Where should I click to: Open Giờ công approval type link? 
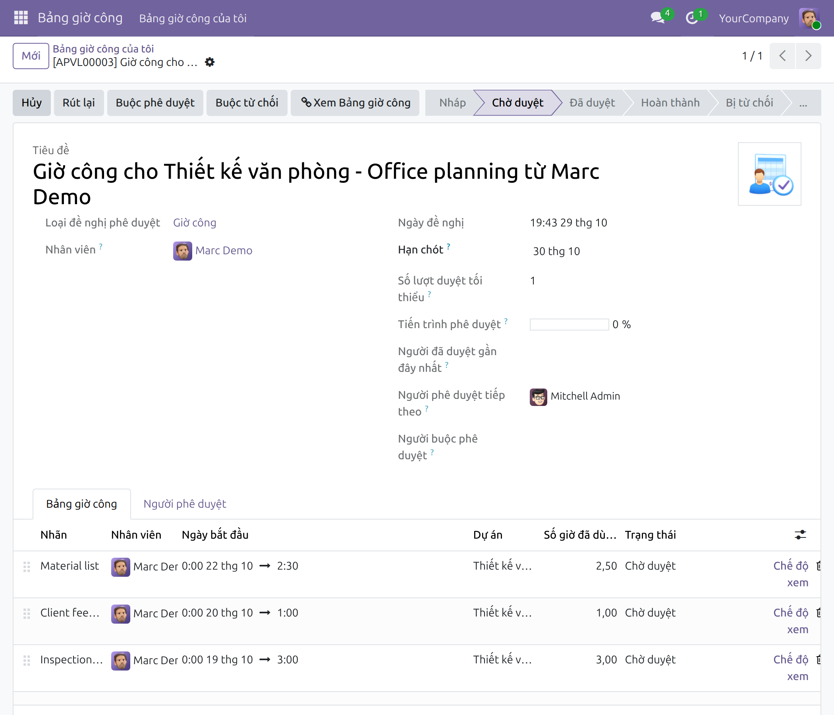(195, 222)
